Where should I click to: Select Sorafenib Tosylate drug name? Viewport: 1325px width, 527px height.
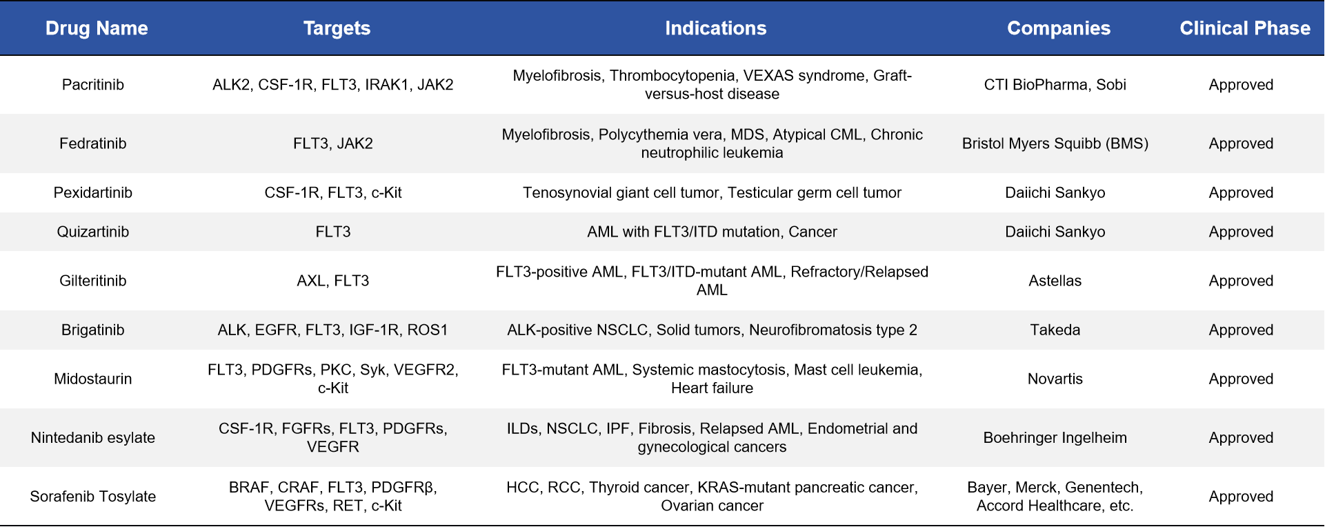[93, 497]
